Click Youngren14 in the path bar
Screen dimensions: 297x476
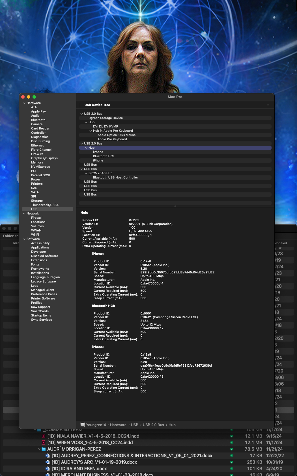pos(96,425)
